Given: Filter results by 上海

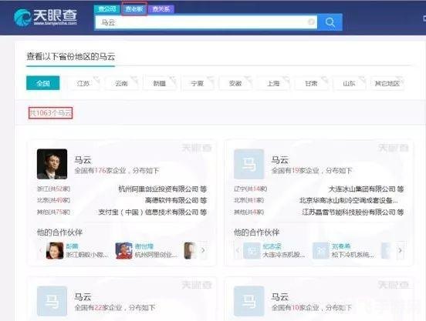Looking at the screenshot, I should 273,83.
